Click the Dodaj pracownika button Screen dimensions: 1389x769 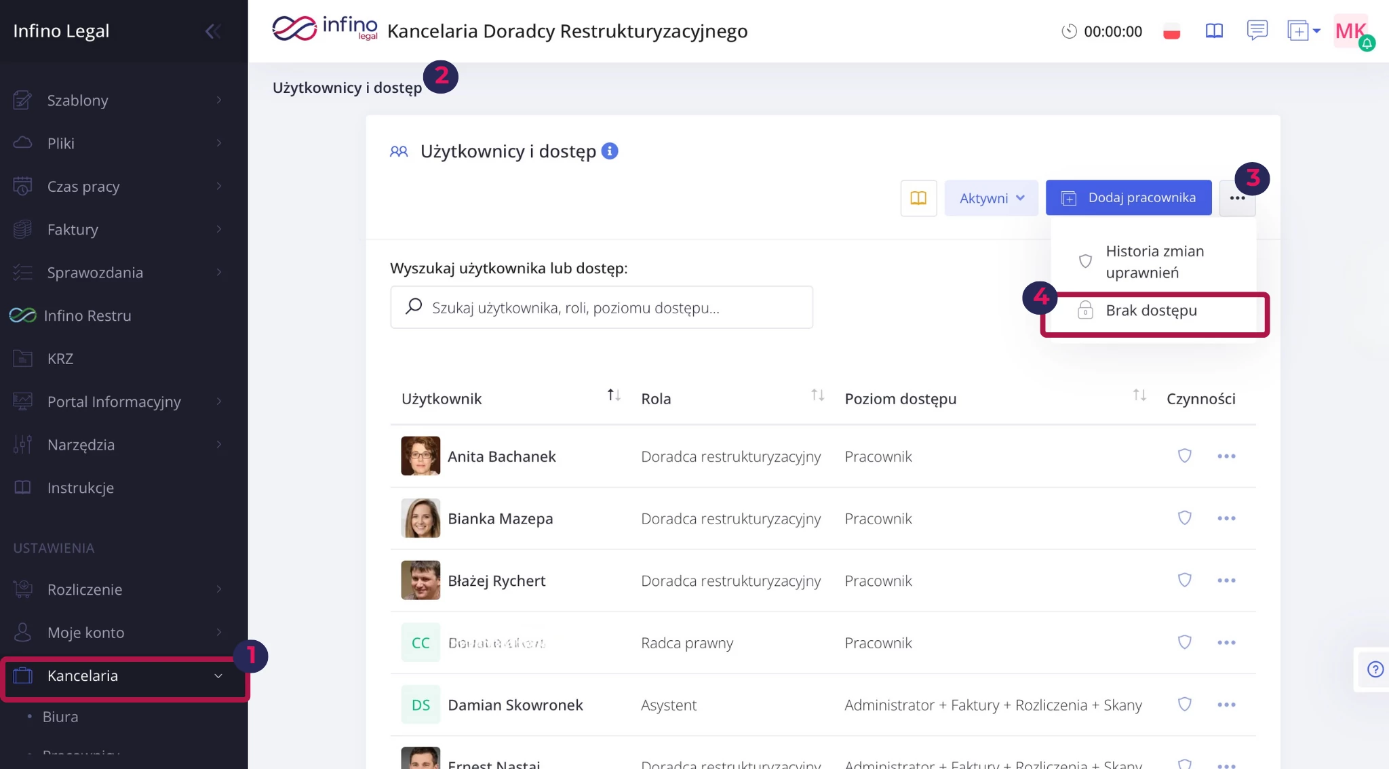click(x=1128, y=198)
